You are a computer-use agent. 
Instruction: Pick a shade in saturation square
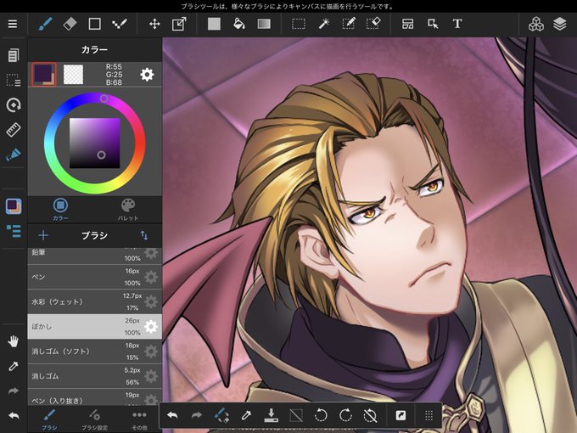[94, 143]
